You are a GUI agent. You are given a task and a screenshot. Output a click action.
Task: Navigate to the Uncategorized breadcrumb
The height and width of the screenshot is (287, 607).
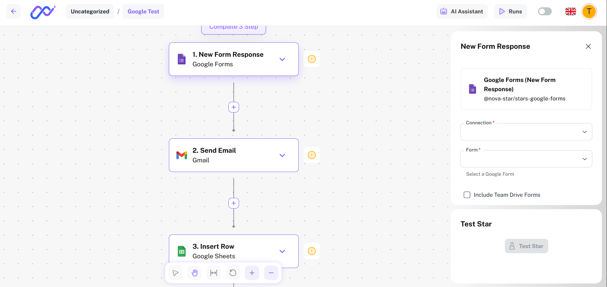(90, 11)
